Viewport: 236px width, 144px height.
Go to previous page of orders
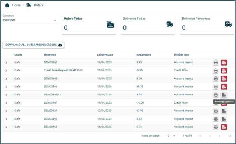coord(210,136)
